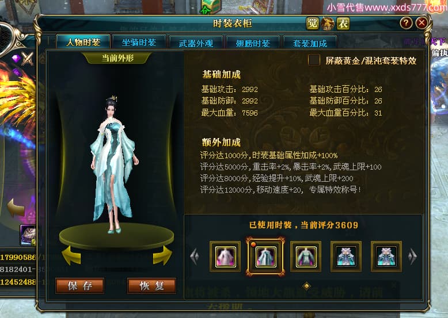Click the 恢复 button
The width and height of the screenshot is (448, 318).
coord(151,286)
